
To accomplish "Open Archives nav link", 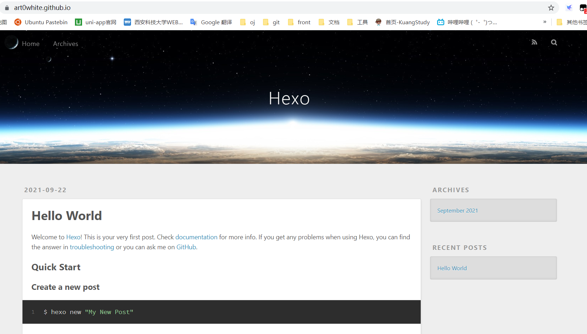I will (x=66, y=44).
